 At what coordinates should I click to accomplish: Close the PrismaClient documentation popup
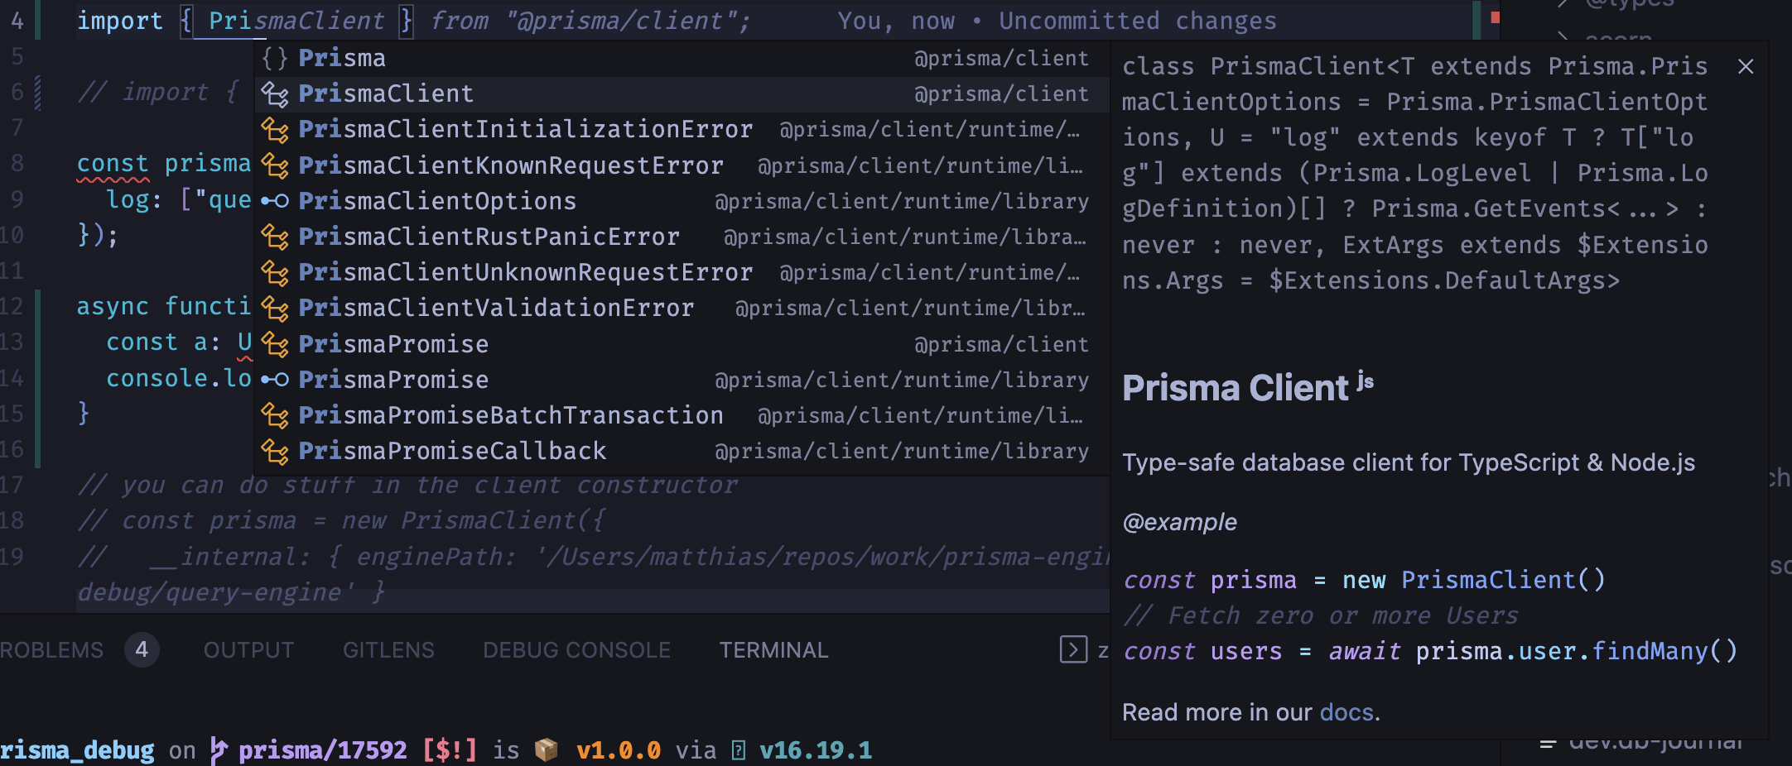coord(1745,66)
